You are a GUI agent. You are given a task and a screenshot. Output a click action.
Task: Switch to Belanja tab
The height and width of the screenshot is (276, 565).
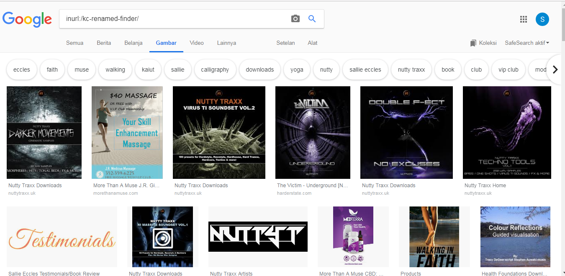point(134,43)
